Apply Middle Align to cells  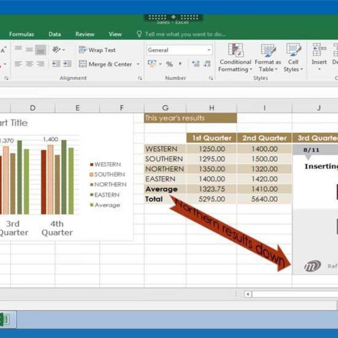click(29, 50)
